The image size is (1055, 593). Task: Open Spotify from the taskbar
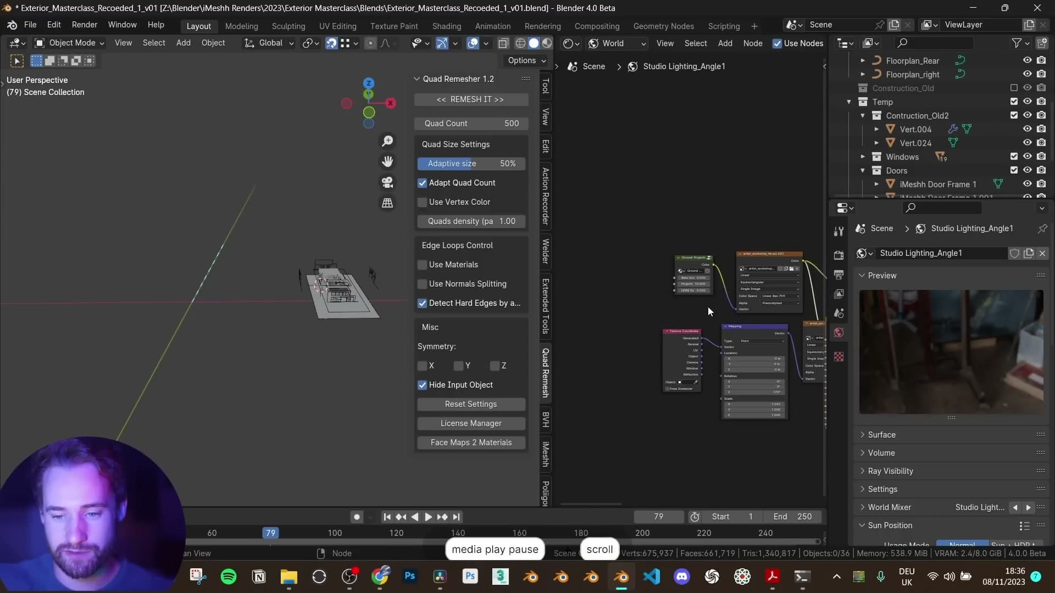[x=229, y=577]
